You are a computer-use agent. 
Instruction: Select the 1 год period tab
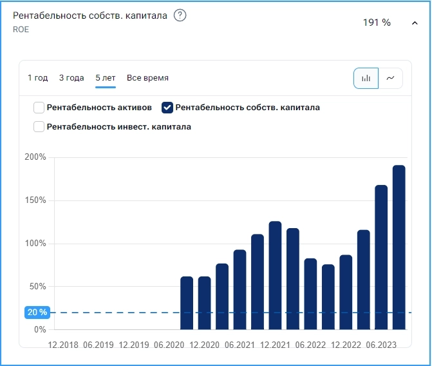(x=37, y=78)
